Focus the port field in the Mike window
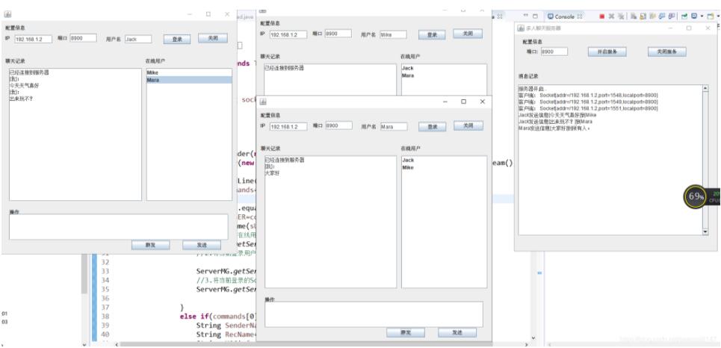Image resolution: width=721 pixels, height=348 pixels. 338,34
